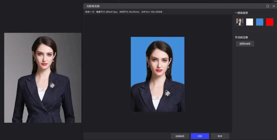Cancel the dialog with 取消

point(220,136)
